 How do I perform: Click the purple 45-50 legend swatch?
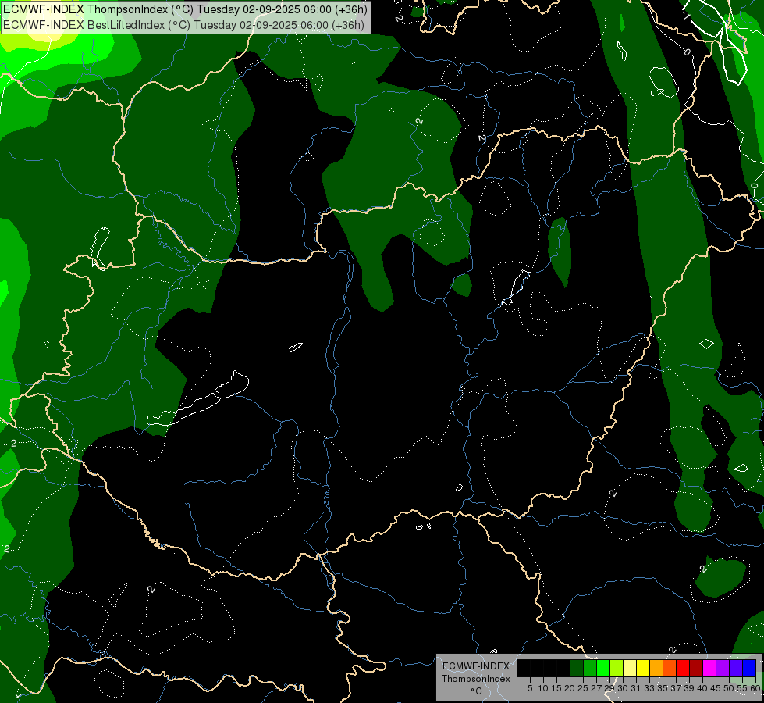(x=723, y=668)
